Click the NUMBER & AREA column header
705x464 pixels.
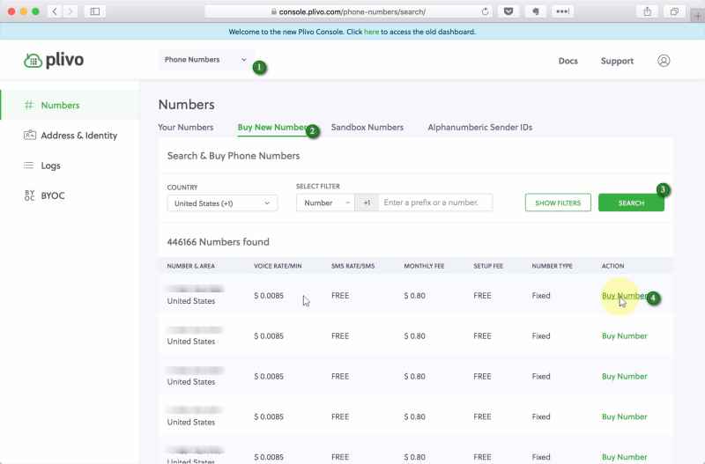click(190, 266)
